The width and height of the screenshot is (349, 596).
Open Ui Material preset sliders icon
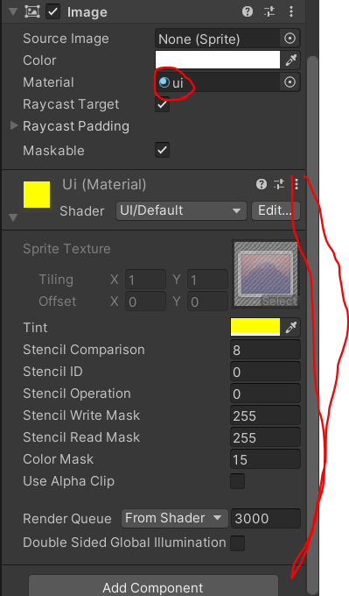[x=279, y=184]
